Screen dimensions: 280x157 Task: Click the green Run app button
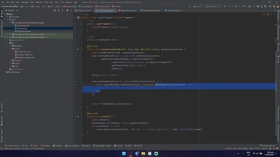point(225,7)
